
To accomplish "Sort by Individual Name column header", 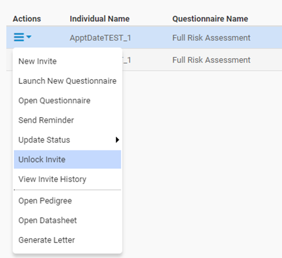I will click(100, 19).
